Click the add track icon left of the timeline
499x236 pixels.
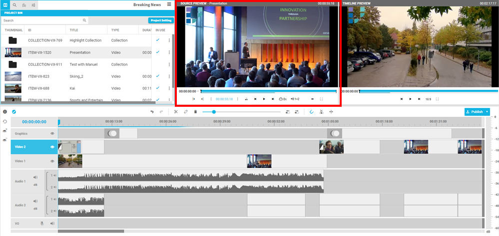tap(5, 131)
